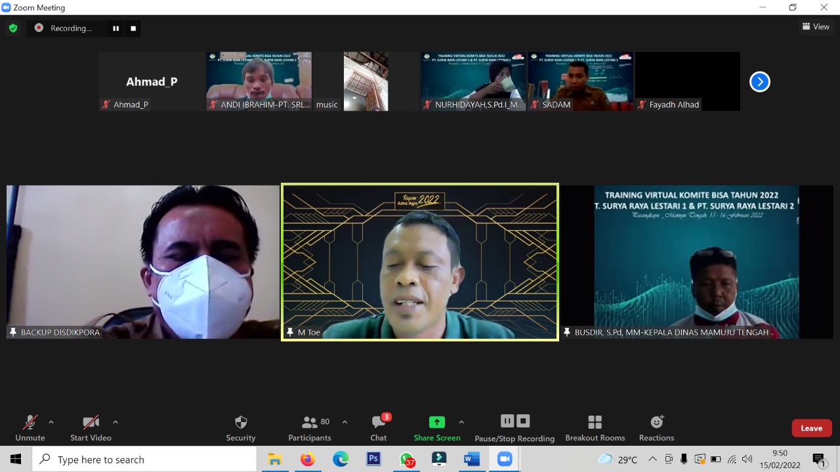
Task: Open the Security shield options
Action: [x=241, y=427]
